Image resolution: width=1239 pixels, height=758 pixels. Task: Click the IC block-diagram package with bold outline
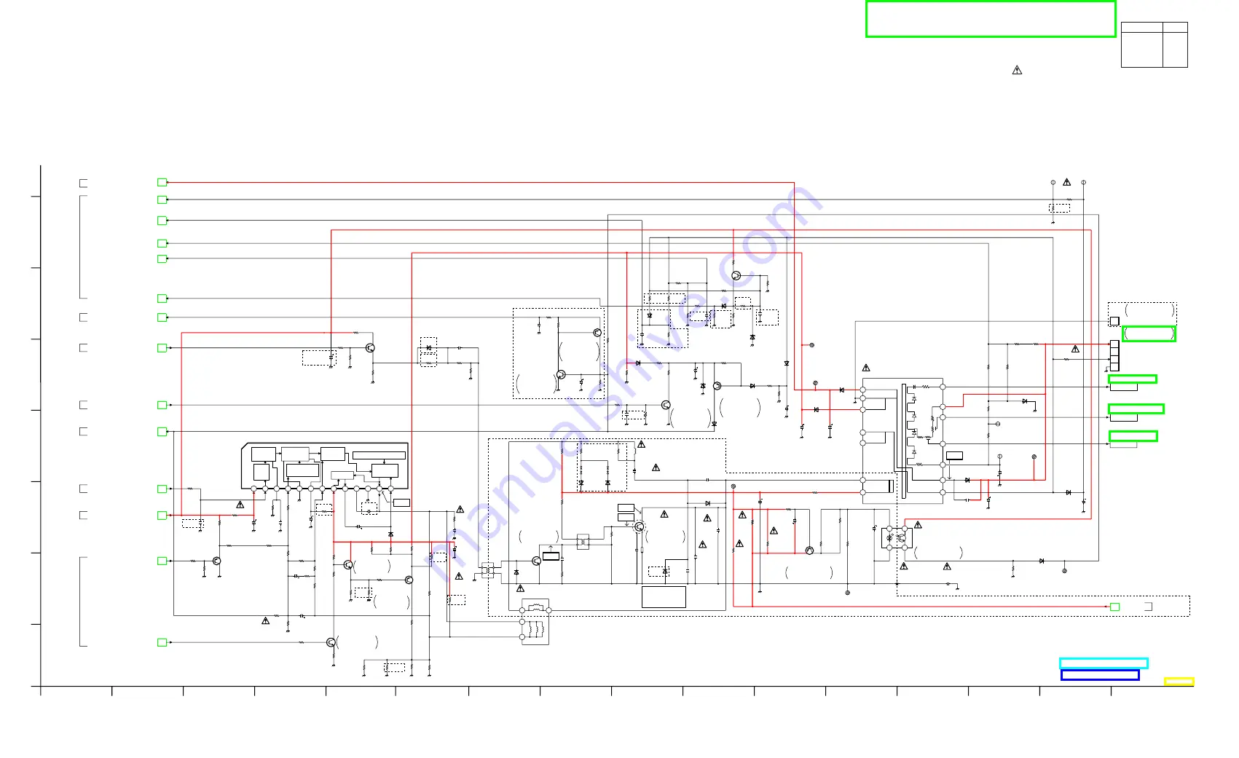click(x=325, y=466)
